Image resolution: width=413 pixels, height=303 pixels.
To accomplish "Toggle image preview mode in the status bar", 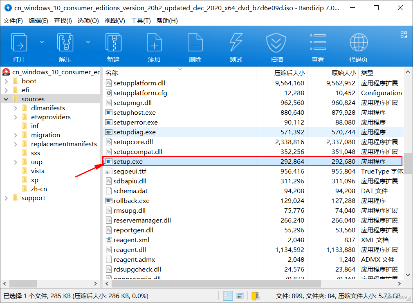I will pyautogui.click(x=240, y=295).
